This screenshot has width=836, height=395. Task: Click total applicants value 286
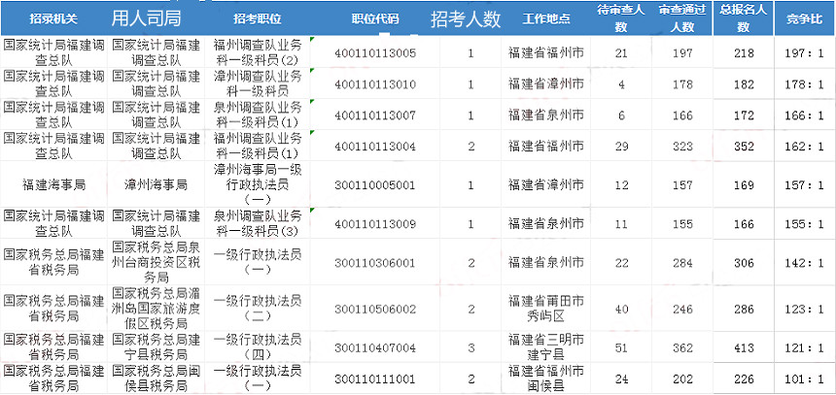(x=744, y=310)
